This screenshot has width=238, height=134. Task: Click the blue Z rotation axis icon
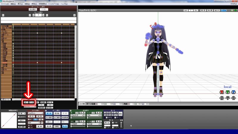[x=234, y=92]
